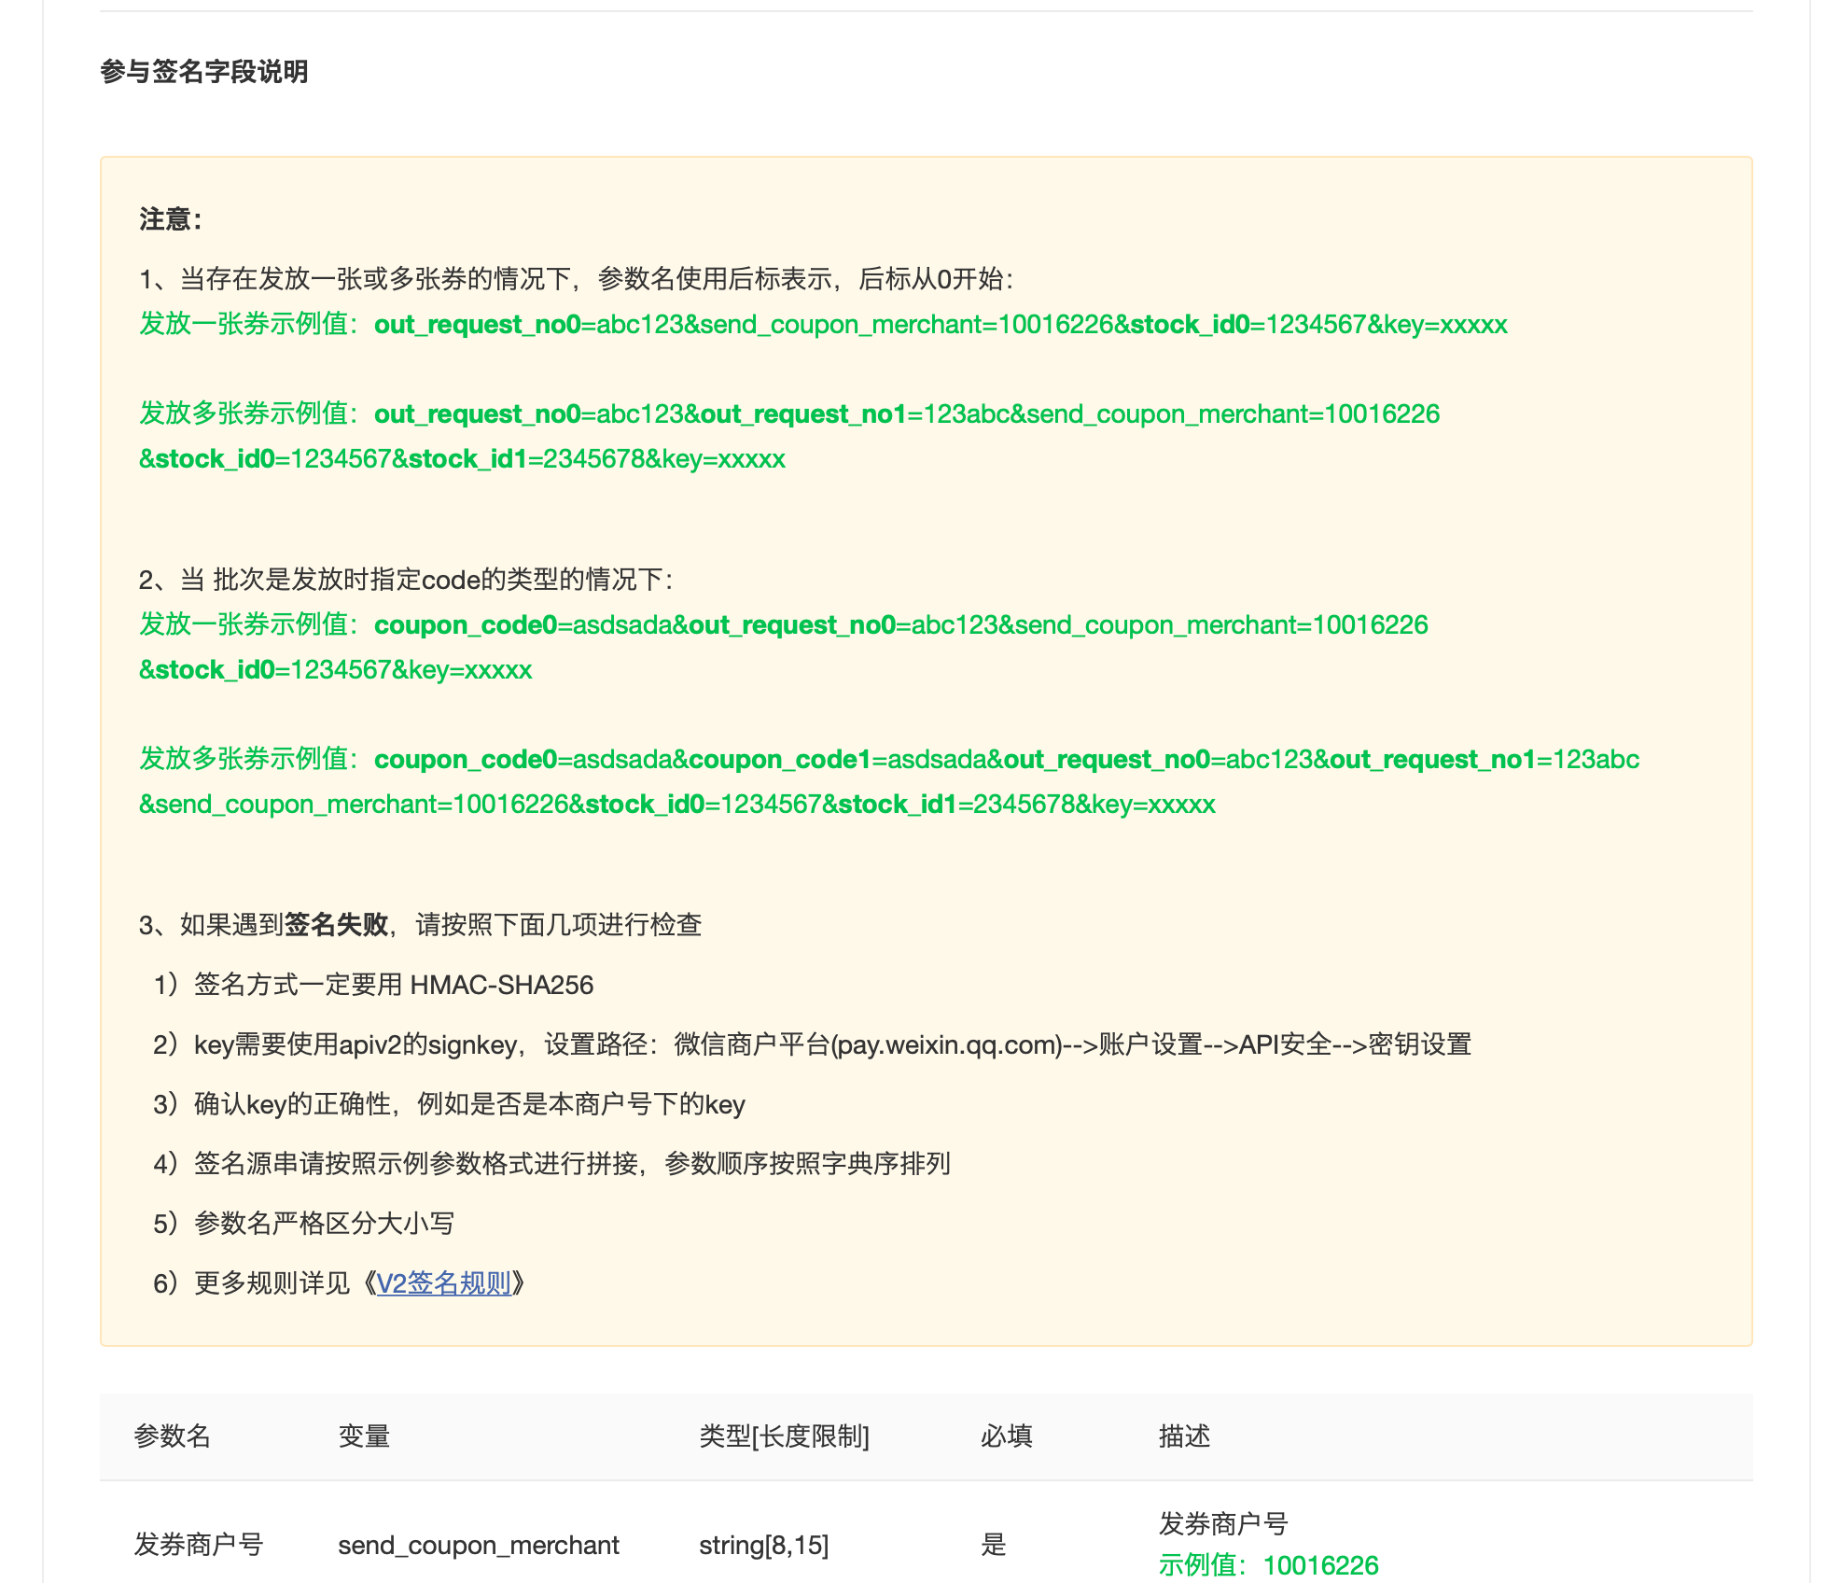Click the line about apiv2 signkey path
This screenshot has height=1583, width=1840.
(x=813, y=1044)
